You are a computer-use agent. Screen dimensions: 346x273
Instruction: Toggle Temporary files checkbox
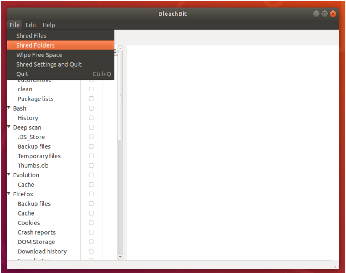[x=91, y=156]
